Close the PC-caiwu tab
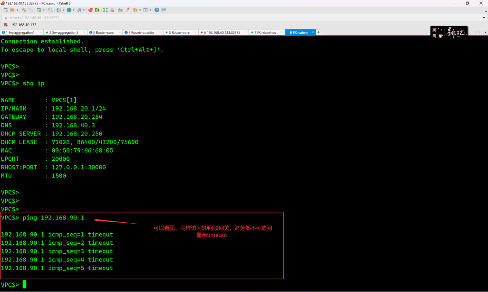The image size is (488, 292). click(313, 32)
